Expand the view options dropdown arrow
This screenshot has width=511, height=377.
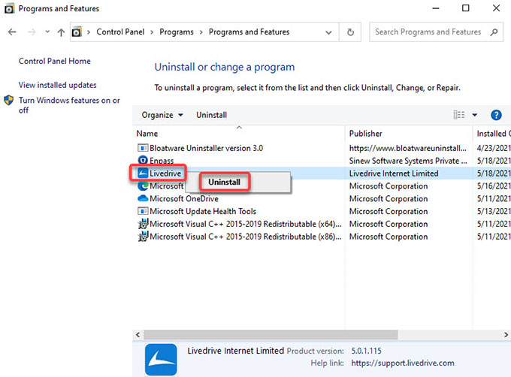click(x=474, y=115)
